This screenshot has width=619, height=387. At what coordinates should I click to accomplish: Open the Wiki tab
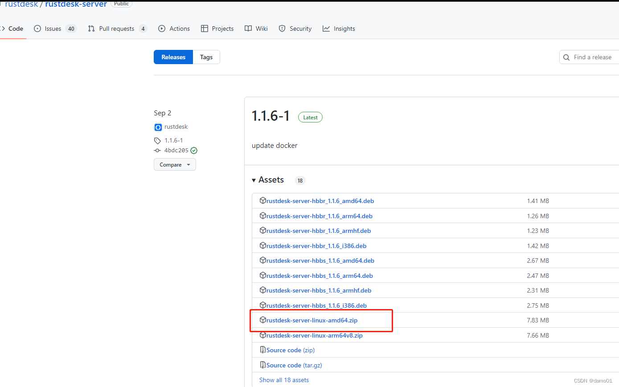click(x=256, y=29)
